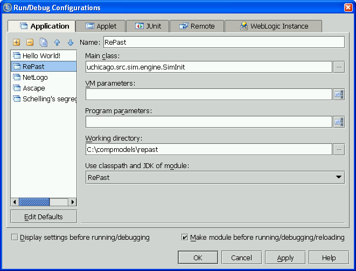Copy the selected configuration

44,42
